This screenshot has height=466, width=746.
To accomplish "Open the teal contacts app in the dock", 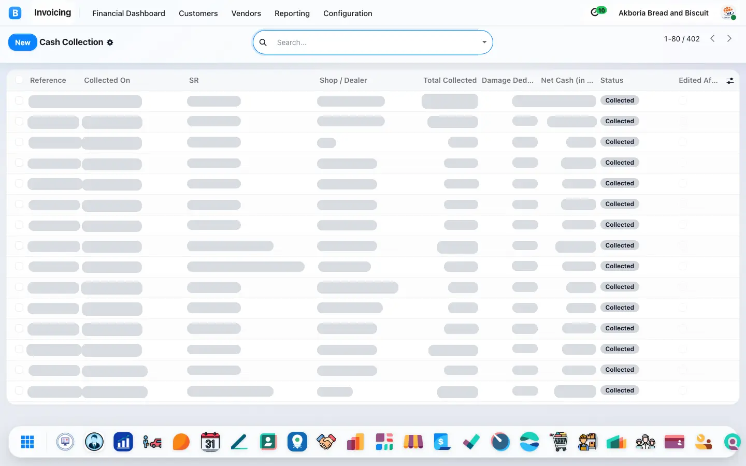I will click(x=268, y=442).
